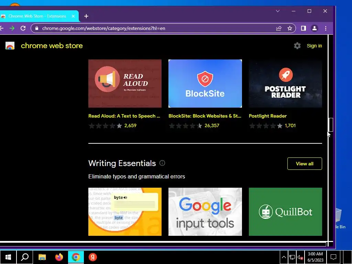Open a new tab with plus button
Viewport: 352px width, 264px height.
[x=86, y=16]
